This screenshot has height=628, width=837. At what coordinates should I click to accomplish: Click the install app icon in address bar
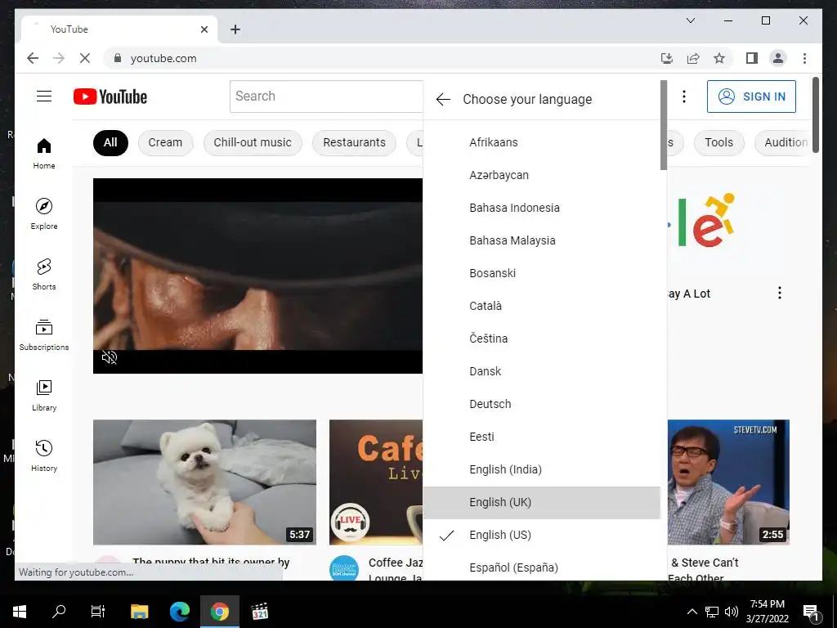click(667, 58)
